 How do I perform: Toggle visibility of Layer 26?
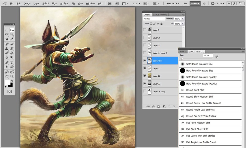click(x=145, y=76)
